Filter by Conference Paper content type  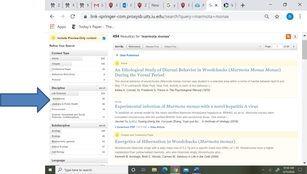(x=78, y=69)
